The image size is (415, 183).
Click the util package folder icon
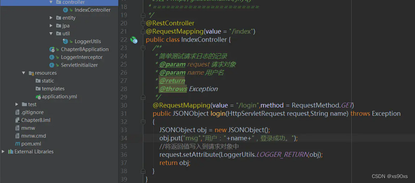click(x=58, y=34)
